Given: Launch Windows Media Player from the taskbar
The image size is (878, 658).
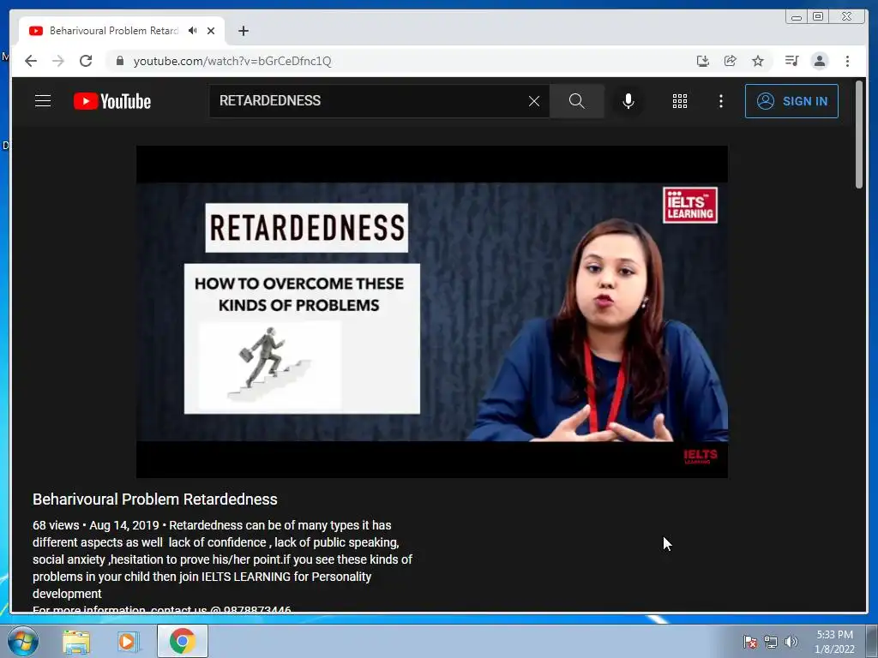Looking at the screenshot, I should click(129, 641).
